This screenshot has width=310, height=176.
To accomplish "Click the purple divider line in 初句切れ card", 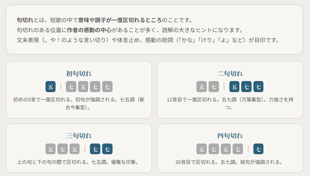I will coord(61,86).
